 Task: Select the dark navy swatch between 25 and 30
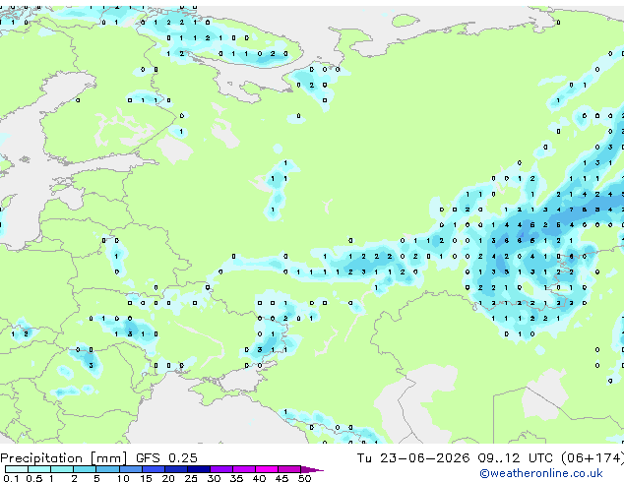pyautogui.click(x=198, y=469)
